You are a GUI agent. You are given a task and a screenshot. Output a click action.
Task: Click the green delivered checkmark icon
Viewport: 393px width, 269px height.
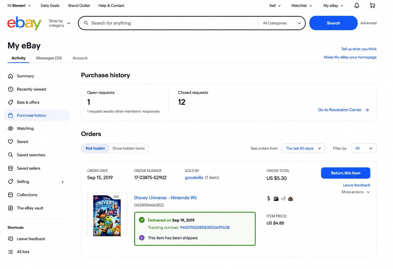[x=142, y=220]
